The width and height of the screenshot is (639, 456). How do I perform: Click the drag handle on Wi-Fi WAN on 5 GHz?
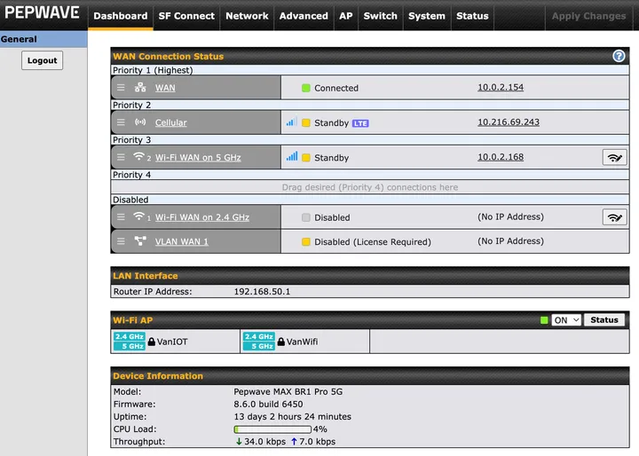pos(121,157)
